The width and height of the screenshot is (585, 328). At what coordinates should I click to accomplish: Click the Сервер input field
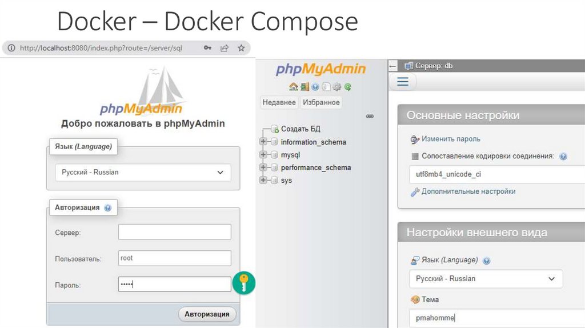coord(175,232)
